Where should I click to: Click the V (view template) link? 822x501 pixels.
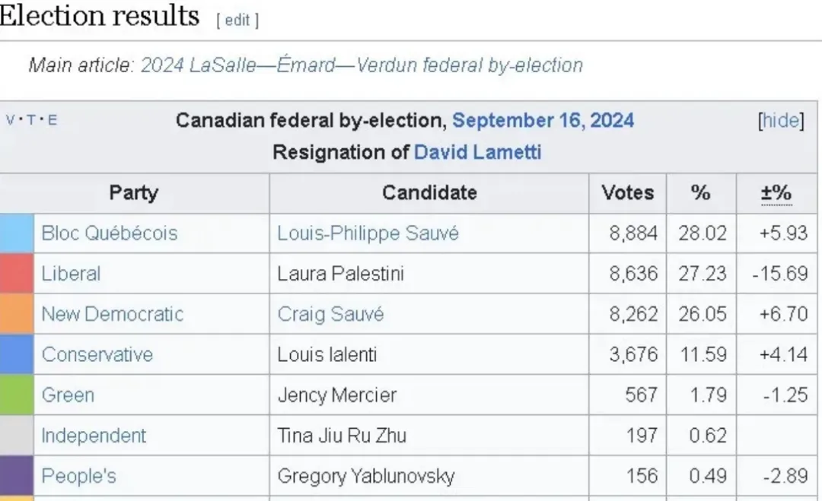click(10, 120)
